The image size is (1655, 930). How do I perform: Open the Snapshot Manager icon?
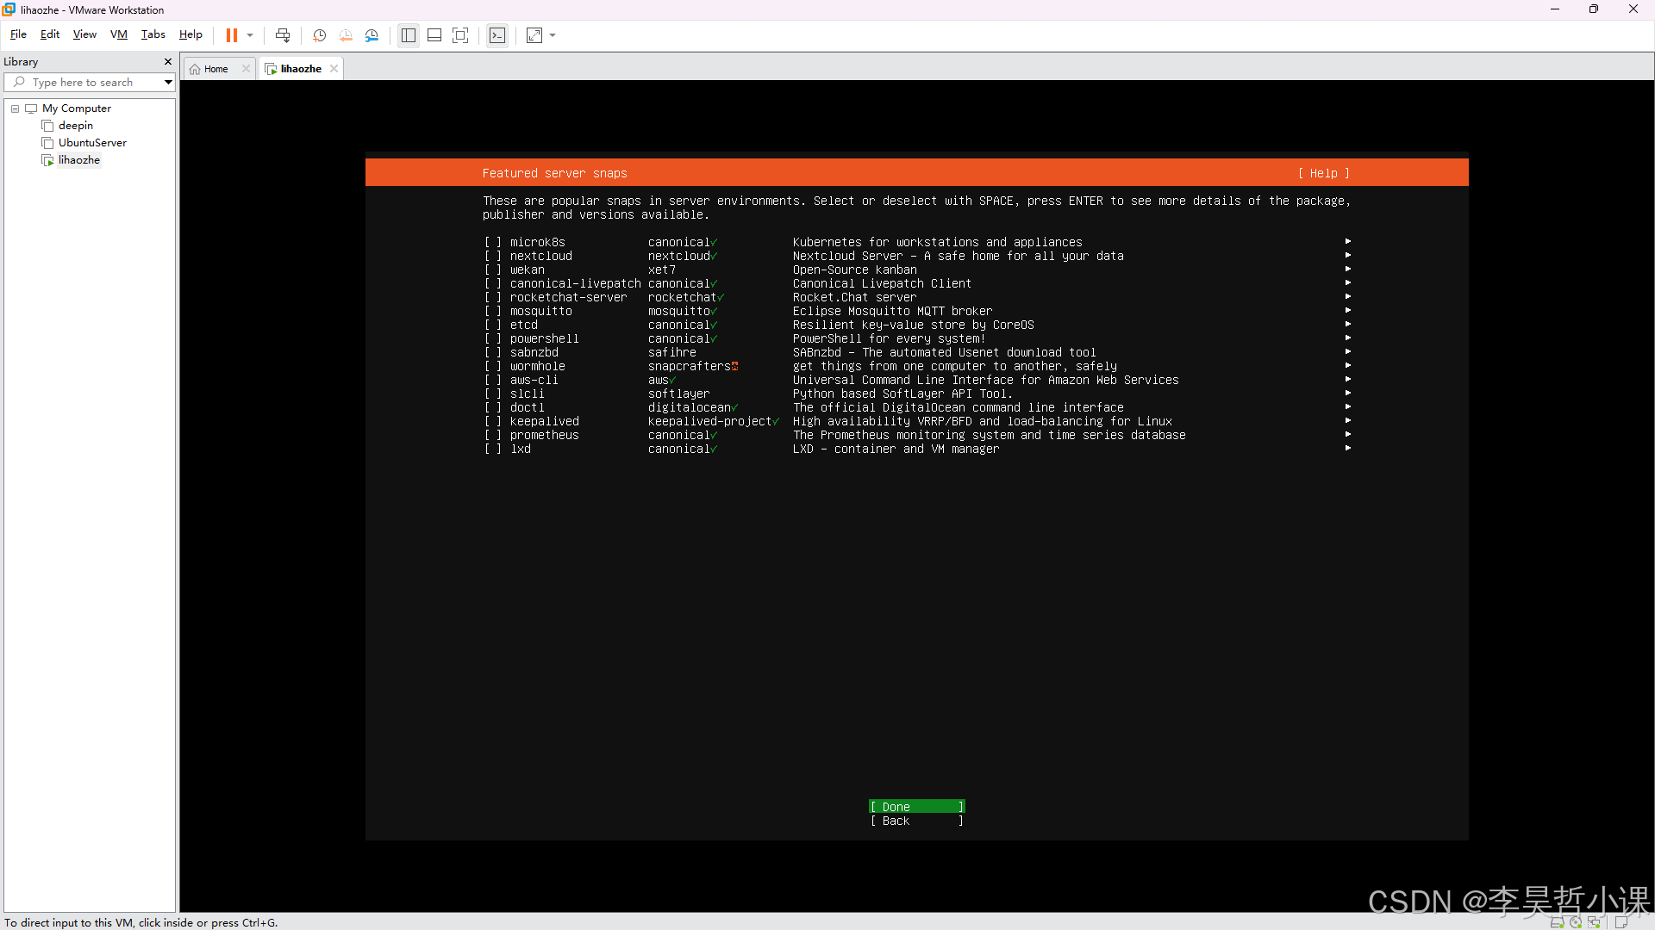click(372, 35)
